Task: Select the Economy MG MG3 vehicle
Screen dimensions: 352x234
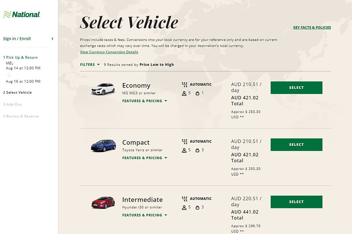Action: pos(296,87)
